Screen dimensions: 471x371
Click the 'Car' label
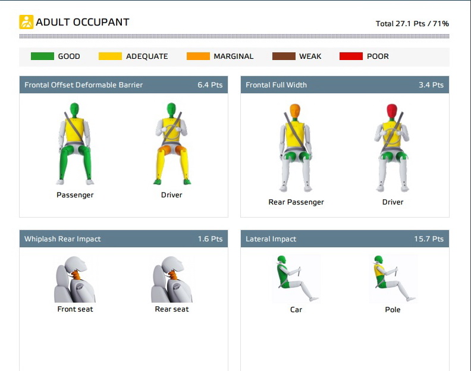coord(296,310)
